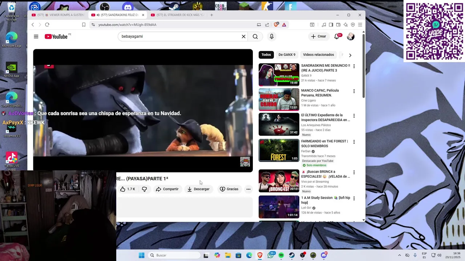
Task: Click the magnifier search button on YouTube
Action: (x=255, y=36)
